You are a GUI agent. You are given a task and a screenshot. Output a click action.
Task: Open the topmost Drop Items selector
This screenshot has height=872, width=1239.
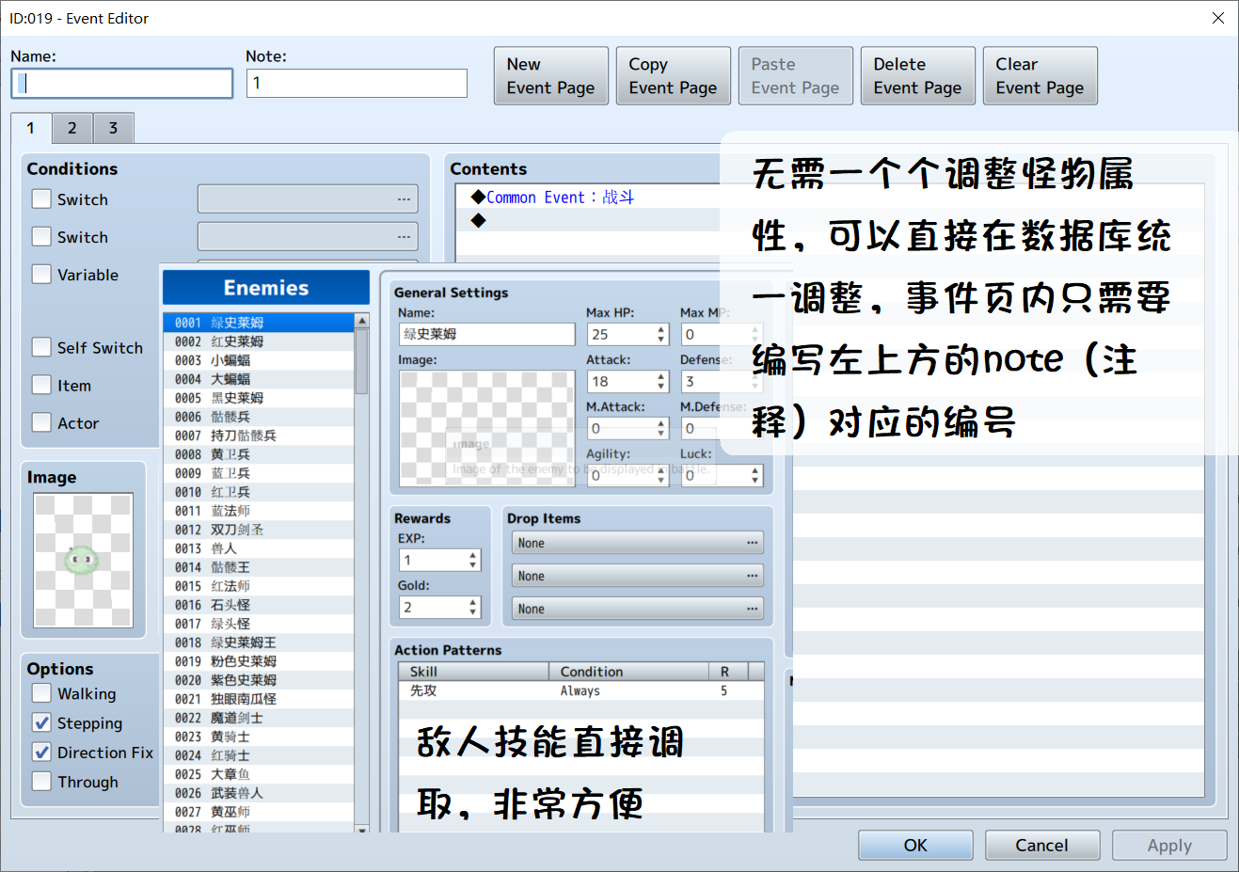pyautogui.click(x=638, y=543)
